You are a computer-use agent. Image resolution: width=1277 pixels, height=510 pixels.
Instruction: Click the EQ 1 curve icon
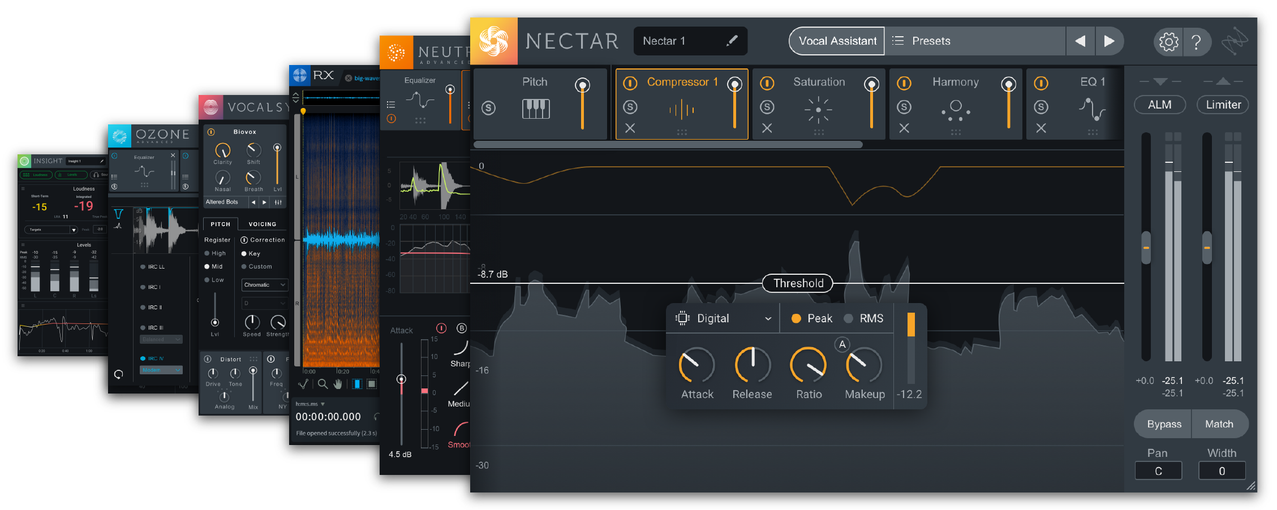point(1093,110)
